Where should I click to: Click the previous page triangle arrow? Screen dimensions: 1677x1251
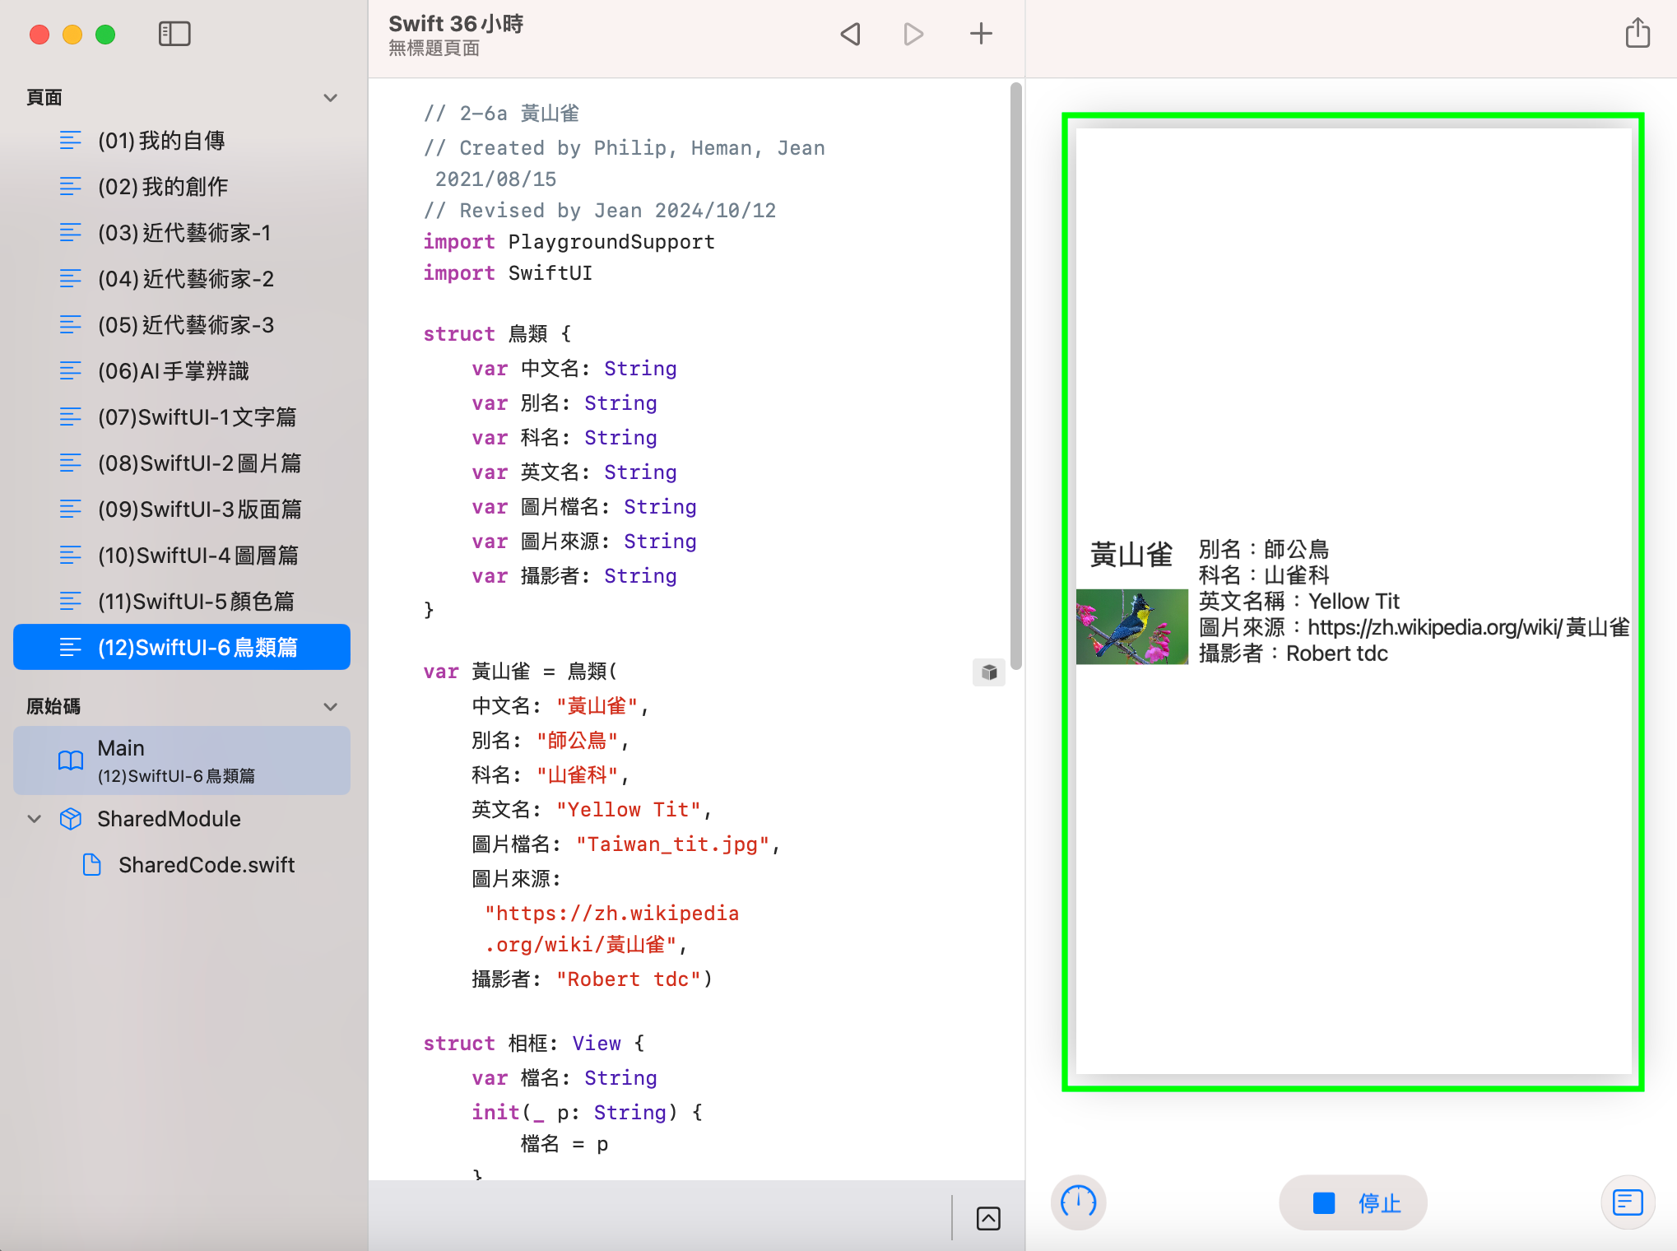click(851, 34)
